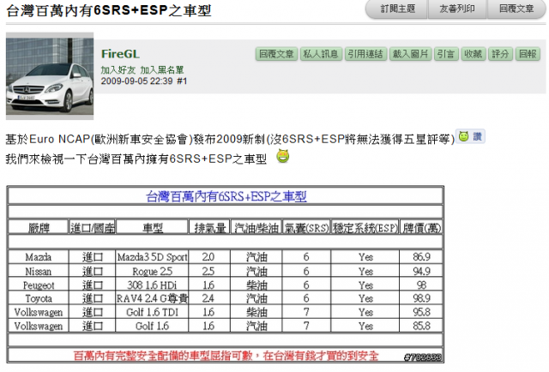Screen dimensions: 549x372
Task: Click the 進口/國產 column header
Action: tap(93, 228)
